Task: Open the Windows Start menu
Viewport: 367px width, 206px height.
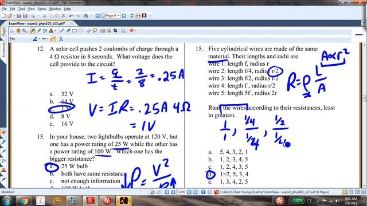Action: tap(7, 201)
